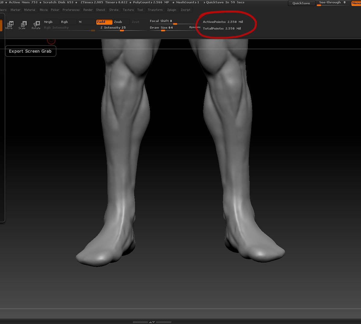
Task: Select the Rotate transform tool
Action: pyautogui.click(x=36, y=25)
